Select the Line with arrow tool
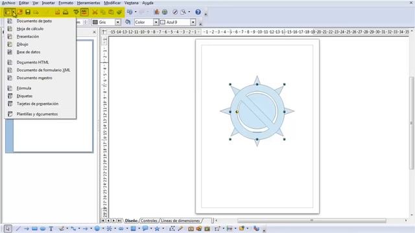This screenshot has width=415, height=233. (26, 228)
